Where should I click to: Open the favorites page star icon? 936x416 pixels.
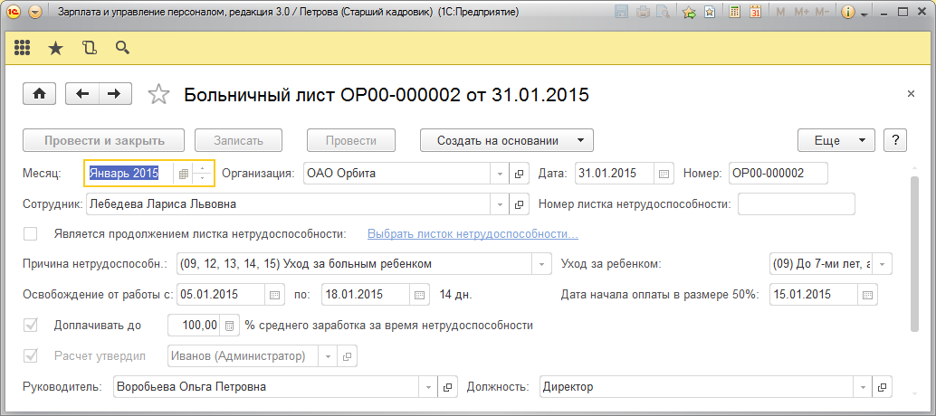[x=710, y=12]
